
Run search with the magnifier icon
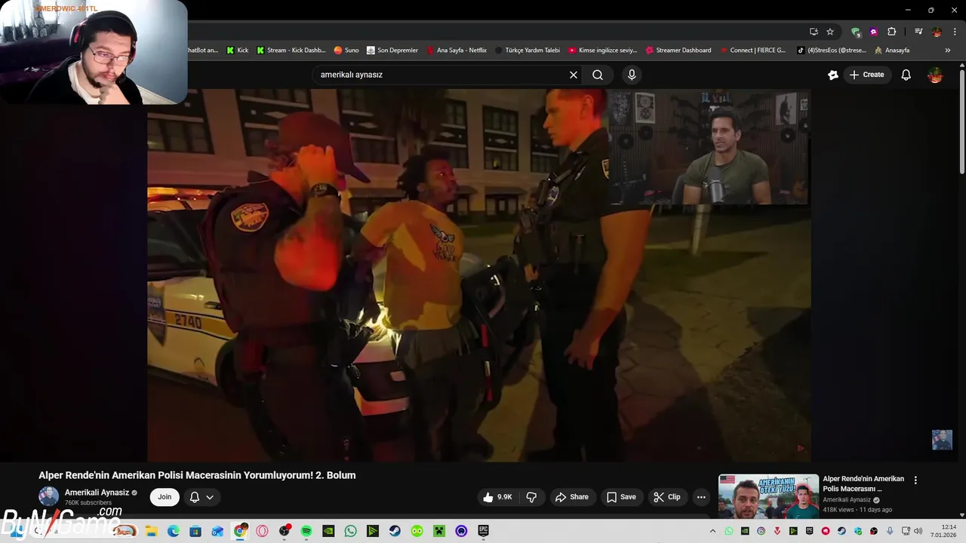[598, 75]
